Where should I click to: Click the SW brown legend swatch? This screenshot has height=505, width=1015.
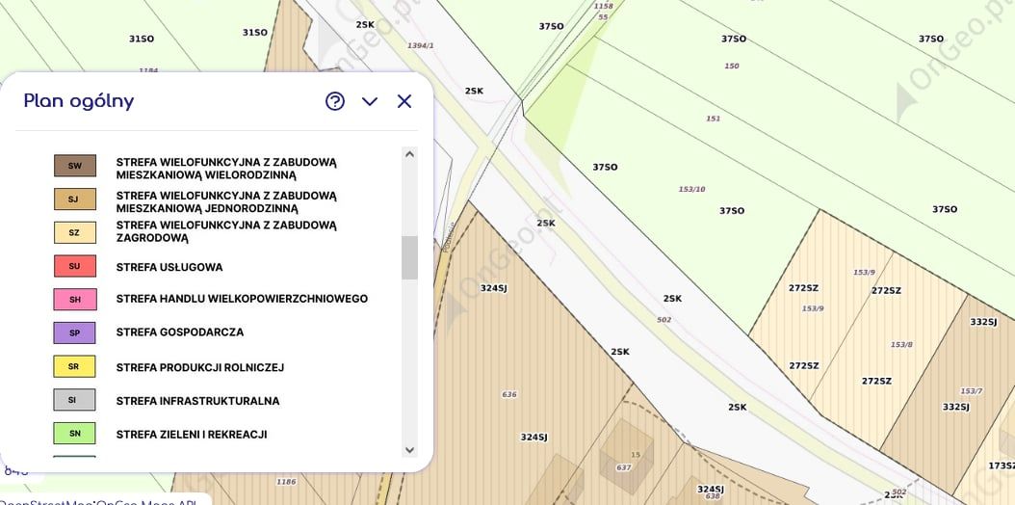point(75,166)
